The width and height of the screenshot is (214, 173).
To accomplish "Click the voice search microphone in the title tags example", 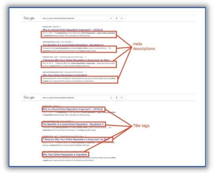I will 116,97.
